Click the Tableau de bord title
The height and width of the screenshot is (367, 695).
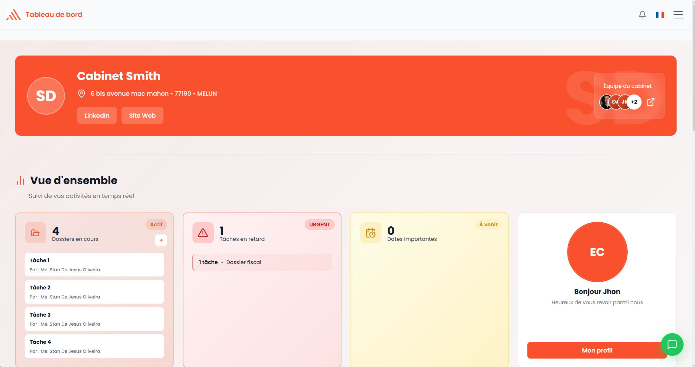54,14
